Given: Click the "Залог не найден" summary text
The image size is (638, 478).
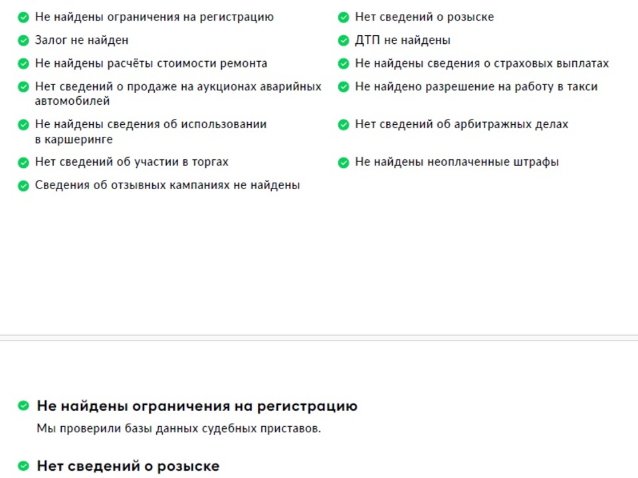Looking at the screenshot, I should coord(81,40).
